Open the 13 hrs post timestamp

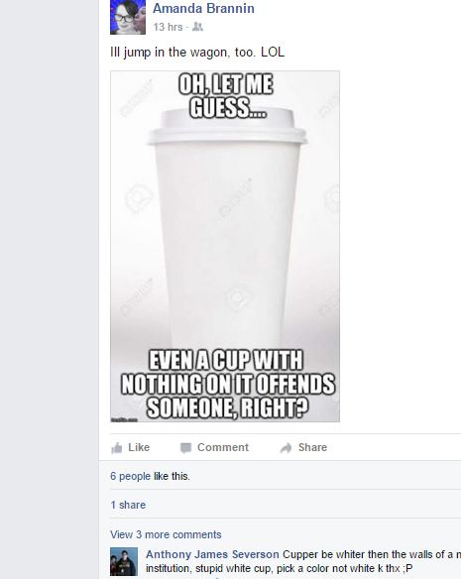(x=169, y=27)
